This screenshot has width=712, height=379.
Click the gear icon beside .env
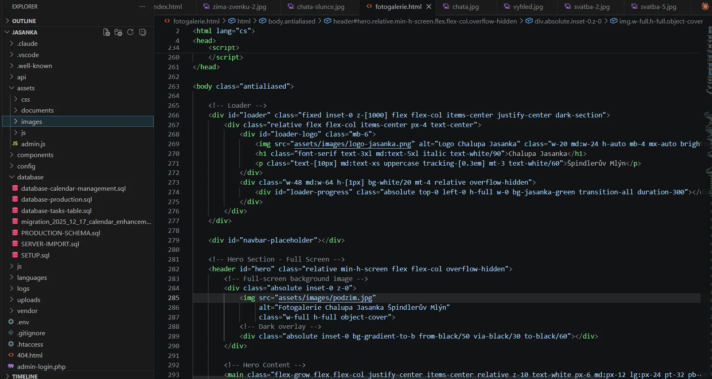click(11, 322)
